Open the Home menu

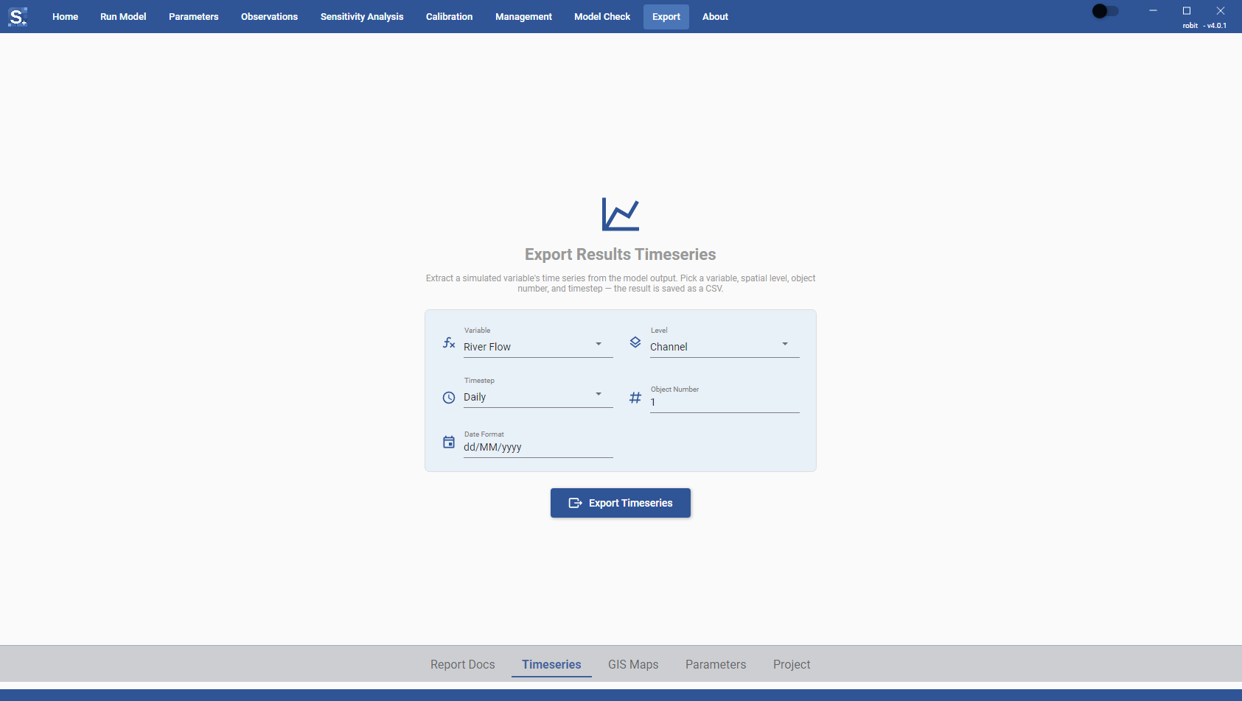(x=66, y=16)
